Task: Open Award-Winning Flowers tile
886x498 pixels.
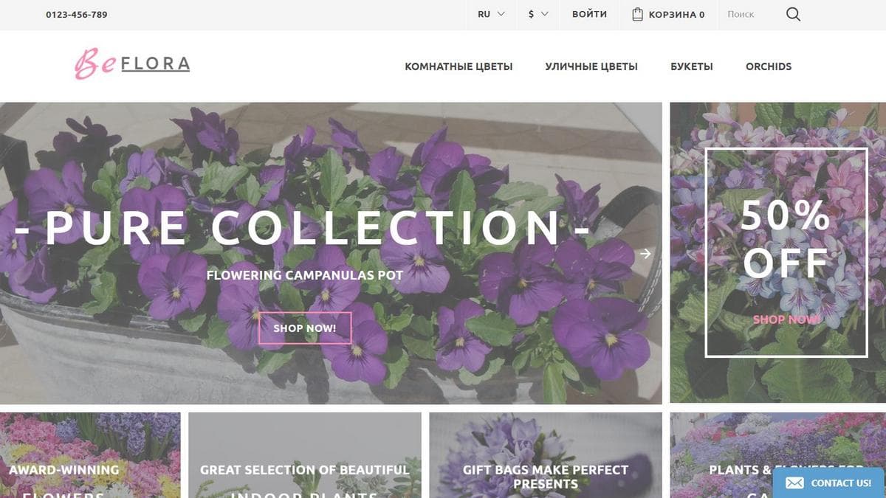Action: point(90,455)
